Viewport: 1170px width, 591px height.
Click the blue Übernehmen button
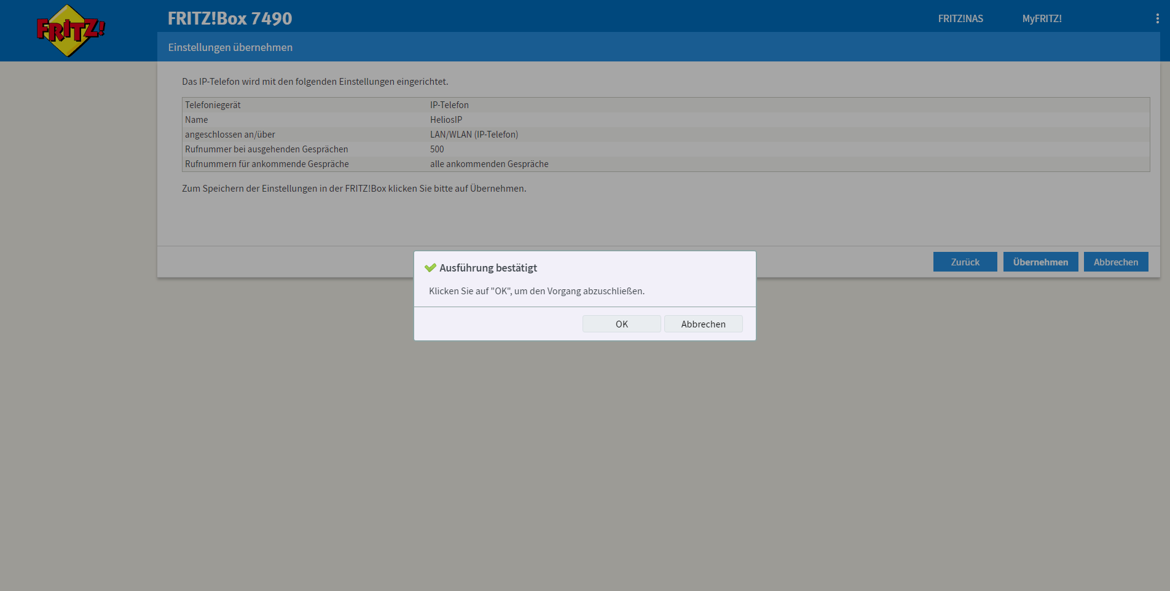point(1040,262)
